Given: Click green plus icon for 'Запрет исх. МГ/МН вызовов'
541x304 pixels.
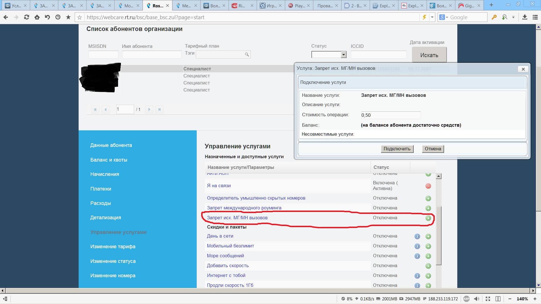Looking at the screenshot, I should pos(428,218).
